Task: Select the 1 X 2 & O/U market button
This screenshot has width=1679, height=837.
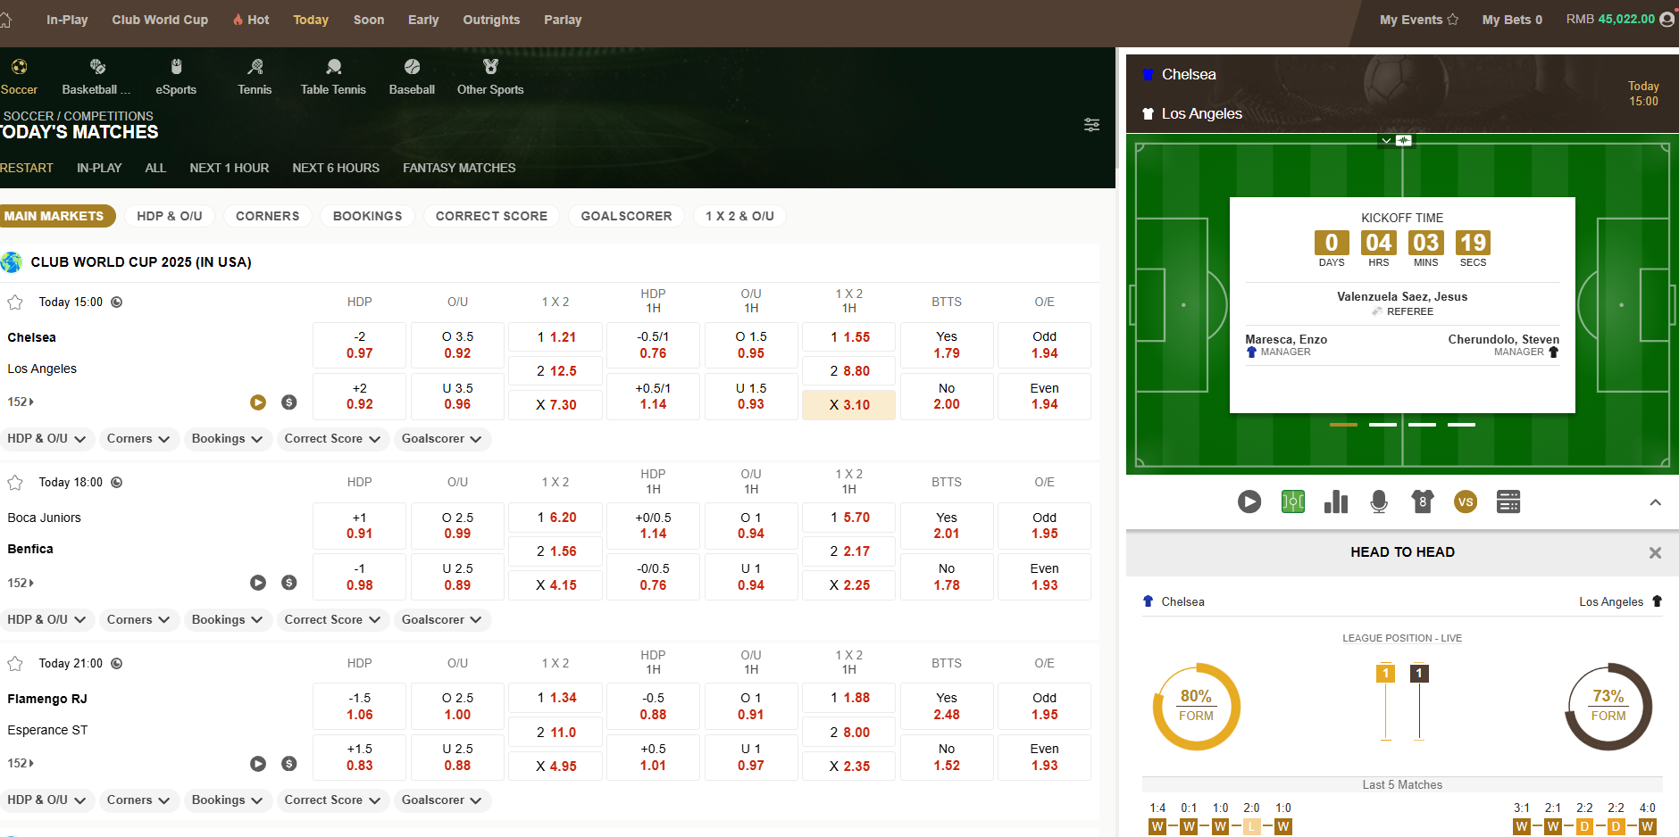Action: point(739,216)
